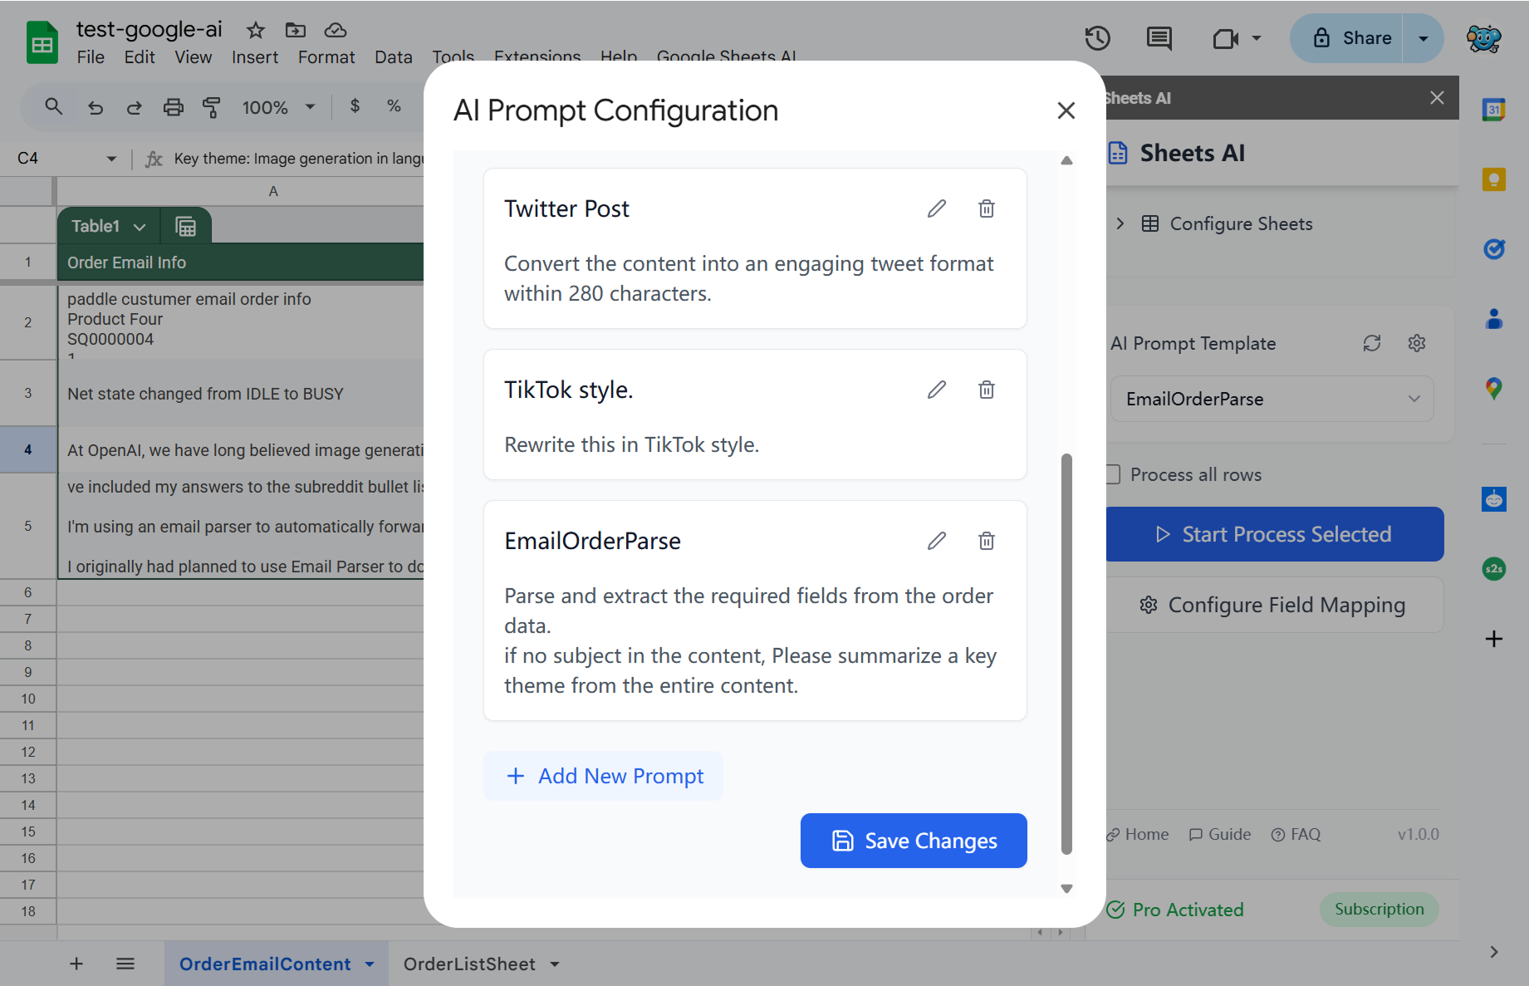Edit the Twitter Post prompt
The width and height of the screenshot is (1529, 986).
click(x=936, y=208)
